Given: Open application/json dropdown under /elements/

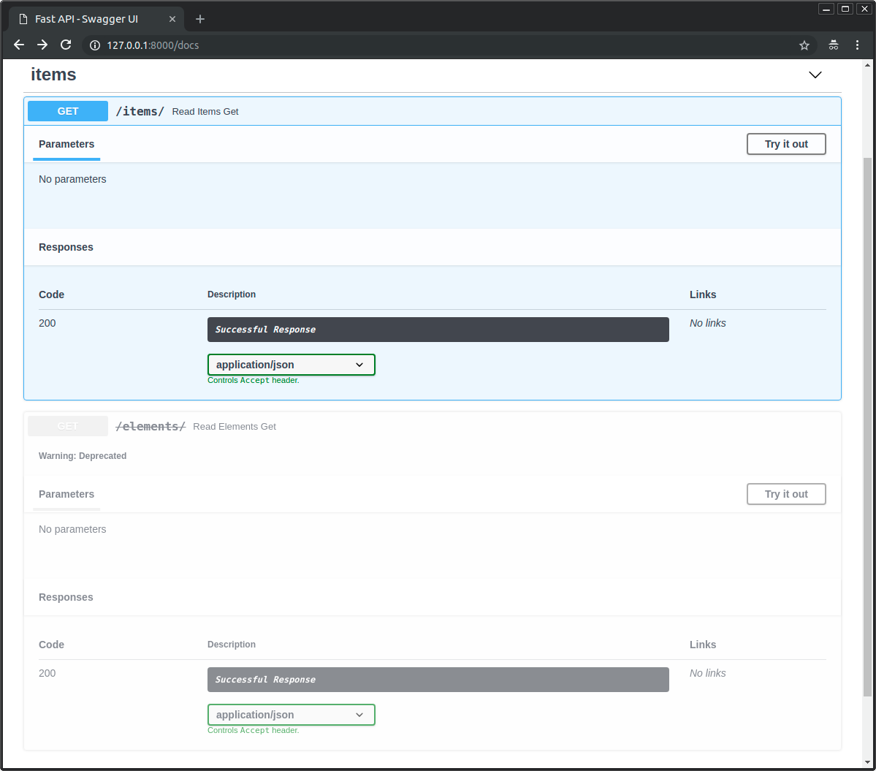Looking at the screenshot, I should point(291,715).
